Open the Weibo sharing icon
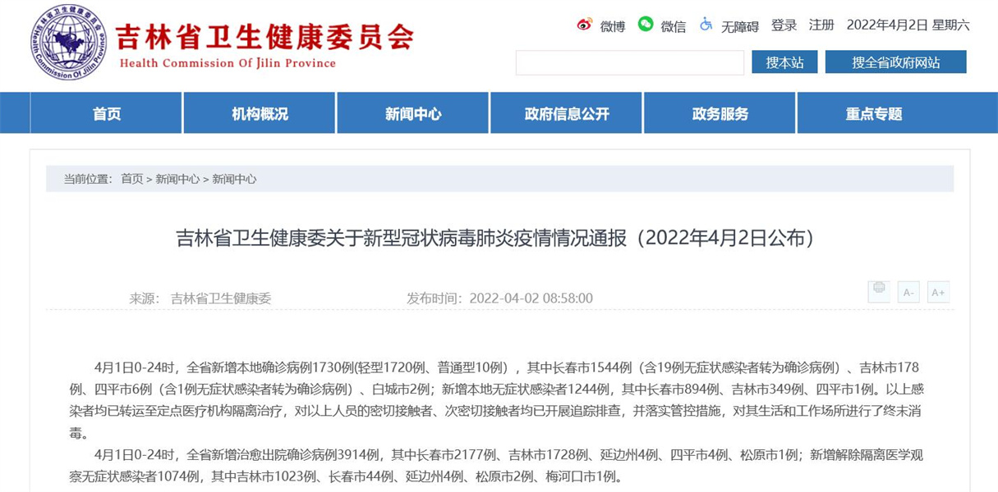The height and width of the screenshot is (492, 998). (x=585, y=25)
